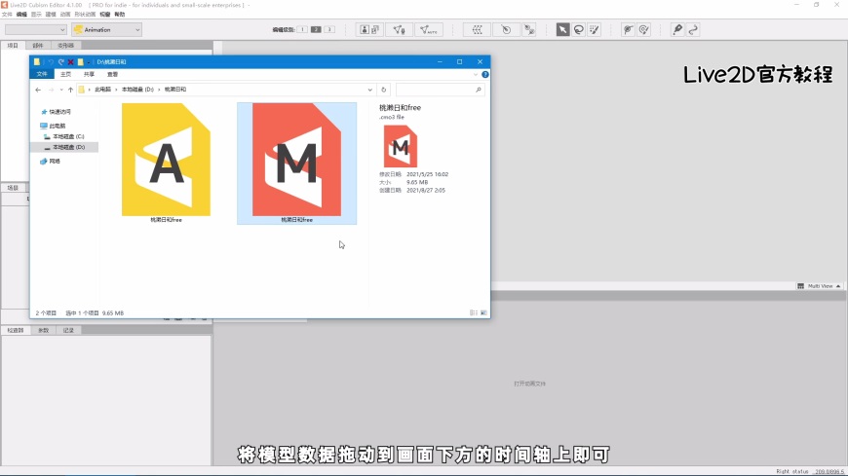The image size is (848, 476).
Task: Click the help icon in Explorer ribbon
Action: (x=485, y=75)
